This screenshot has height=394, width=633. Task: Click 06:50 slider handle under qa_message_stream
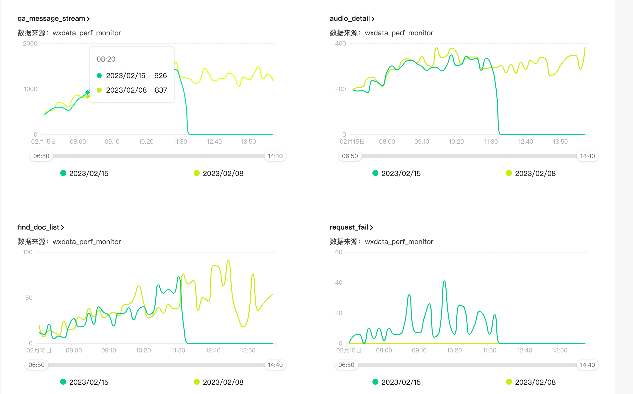41,156
